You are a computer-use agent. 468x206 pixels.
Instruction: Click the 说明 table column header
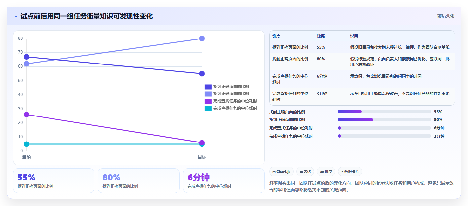click(x=354, y=36)
